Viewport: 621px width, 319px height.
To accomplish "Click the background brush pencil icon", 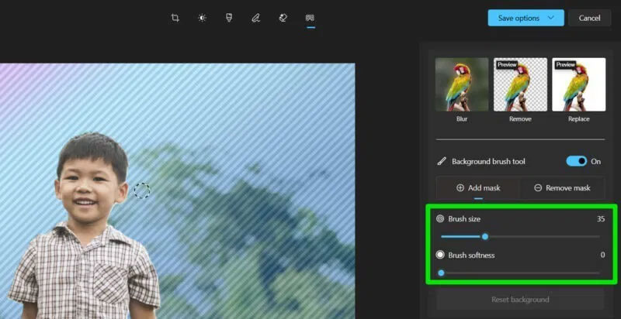I will 441,162.
